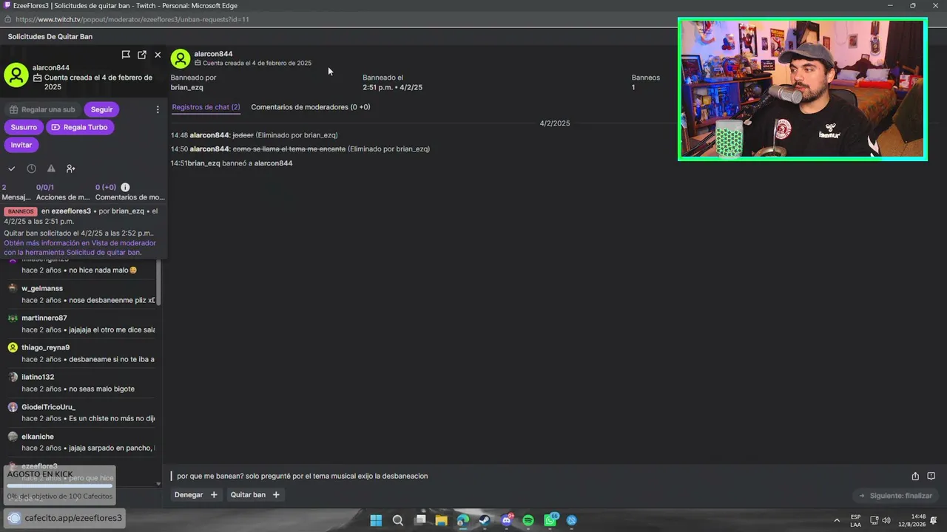Report alarcon844 with the flag icon
The image size is (947, 532).
pyautogui.click(x=126, y=55)
